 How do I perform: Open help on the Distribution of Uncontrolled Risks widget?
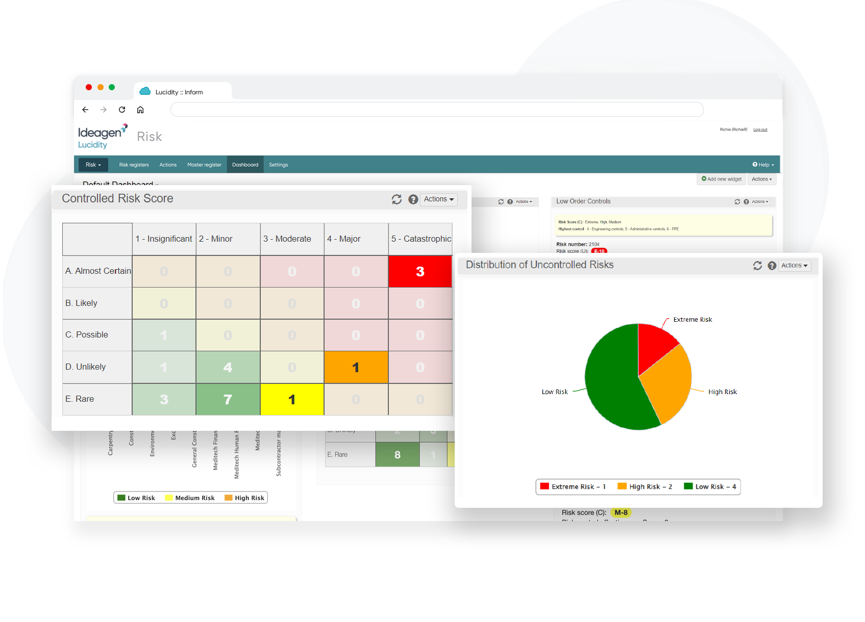click(772, 266)
